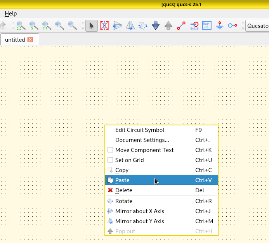Viewport: 269px width, 243px height.
Task: Open the Help menu
Action: coord(10,14)
